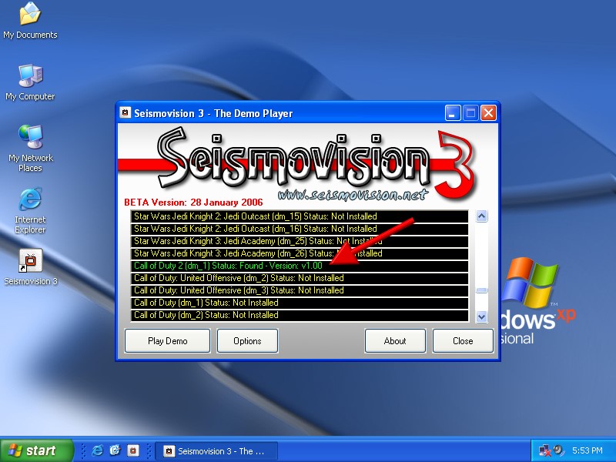Screen dimensions: 616x462
Task: Open the Options dialog
Action: click(247, 341)
